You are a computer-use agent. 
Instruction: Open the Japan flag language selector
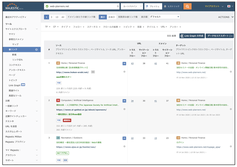coord(230,6)
